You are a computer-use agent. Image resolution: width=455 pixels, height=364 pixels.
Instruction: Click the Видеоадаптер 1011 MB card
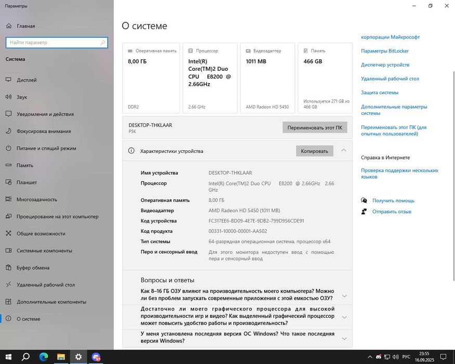click(x=268, y=78)
